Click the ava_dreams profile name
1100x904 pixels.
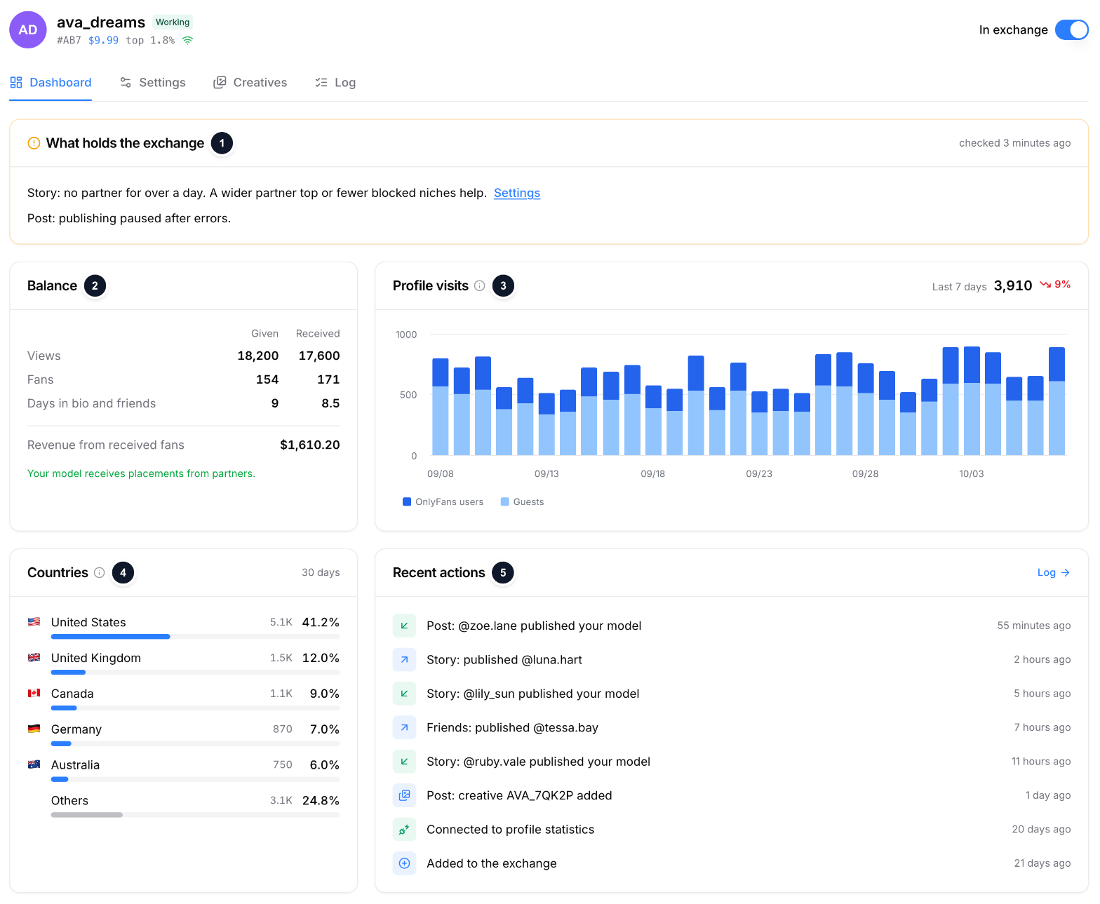coord(101,22)
